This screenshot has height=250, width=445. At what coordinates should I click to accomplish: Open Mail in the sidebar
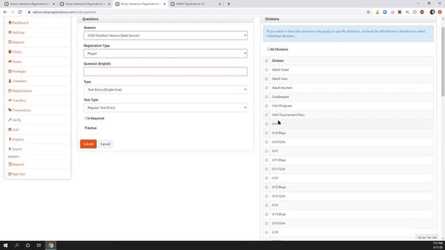click(x=14, y=130)
